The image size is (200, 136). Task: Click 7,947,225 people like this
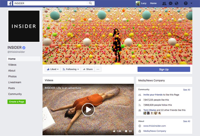156,100
